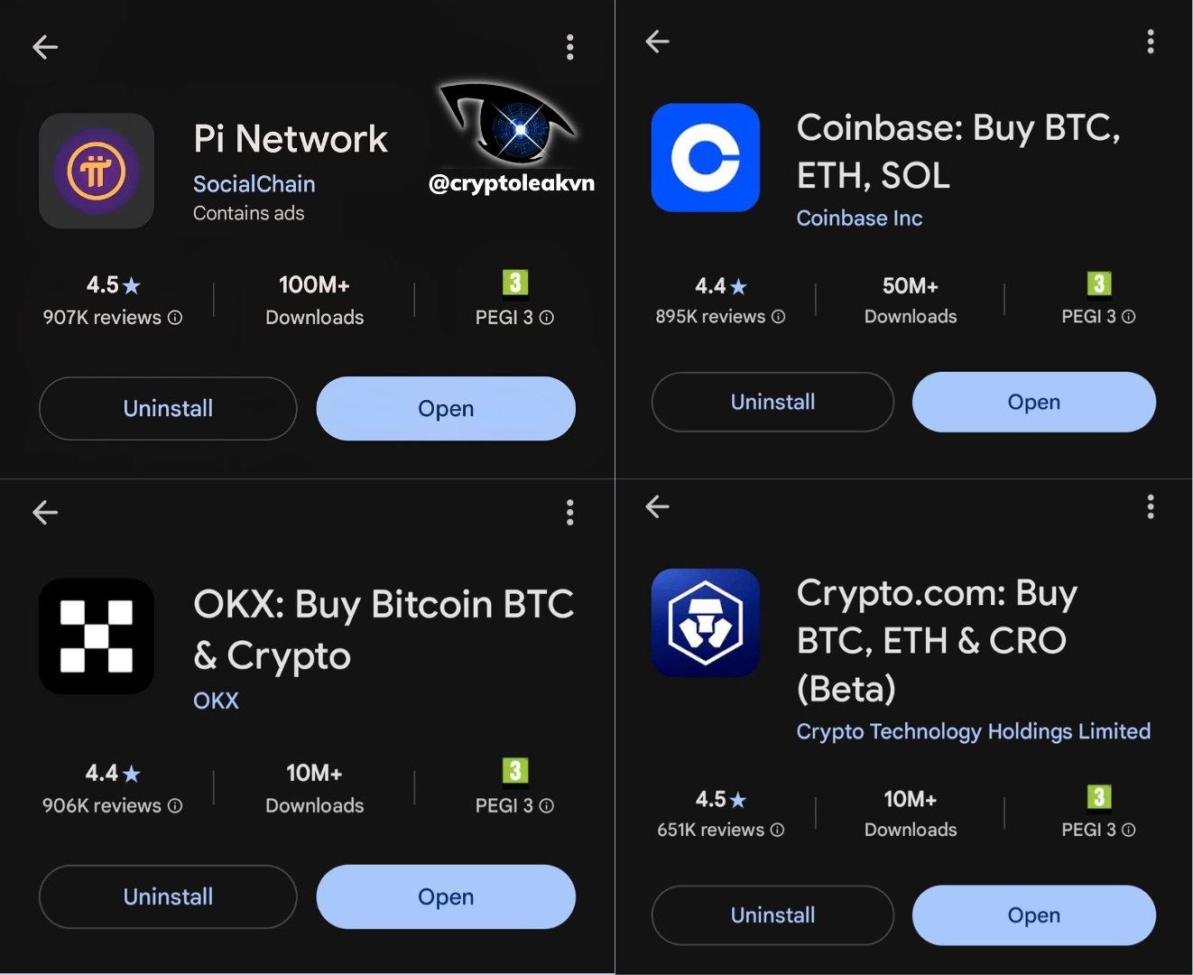Image resolution: width=1193 pixels, height=975 pixels.
Task: Open Crypto Technology Holdings Limited link
Action: point(973,731)
